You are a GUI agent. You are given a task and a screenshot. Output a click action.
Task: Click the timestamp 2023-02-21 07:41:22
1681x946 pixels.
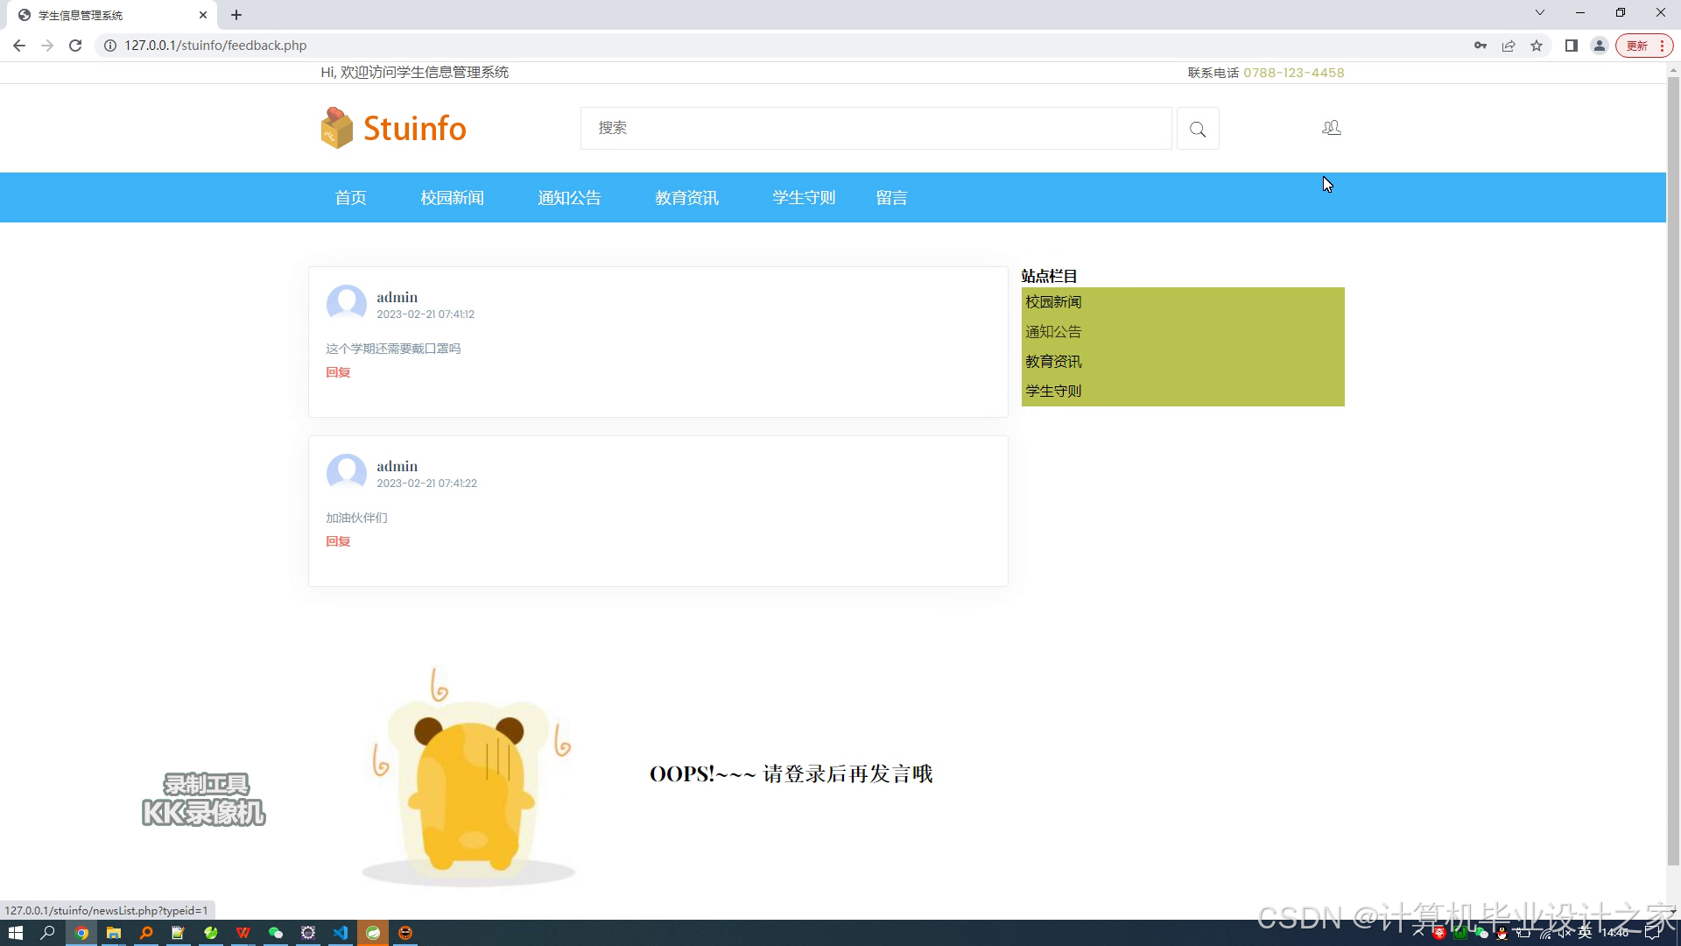[x=427, y=484]
